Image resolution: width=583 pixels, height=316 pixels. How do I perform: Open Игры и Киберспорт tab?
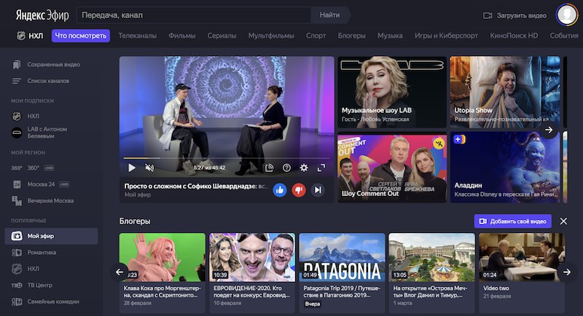click(446, 36)
